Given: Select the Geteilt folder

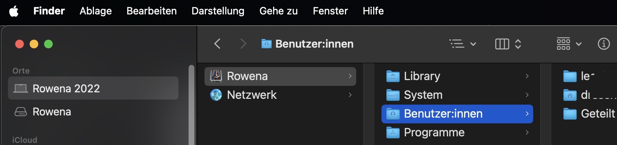Looking at the screenshot, I should [x=597, y=114].
